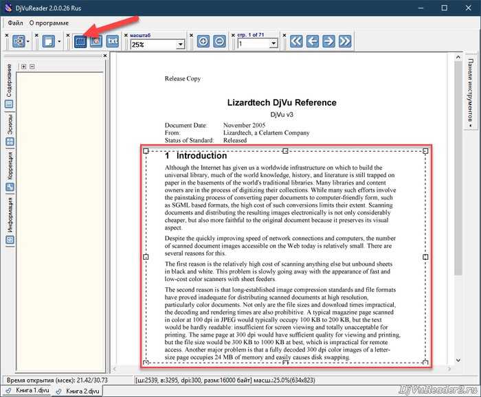Jump to last page with double-right arrows
481x397 pixels.
click(345, 41)
